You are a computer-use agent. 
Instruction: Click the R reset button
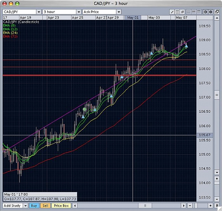pos(217,206)
